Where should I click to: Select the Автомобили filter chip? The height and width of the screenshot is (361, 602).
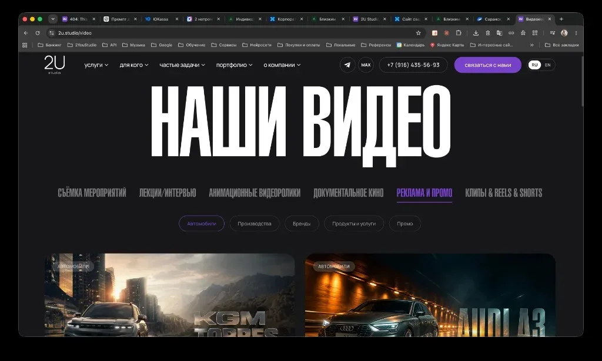coord(202,224)
